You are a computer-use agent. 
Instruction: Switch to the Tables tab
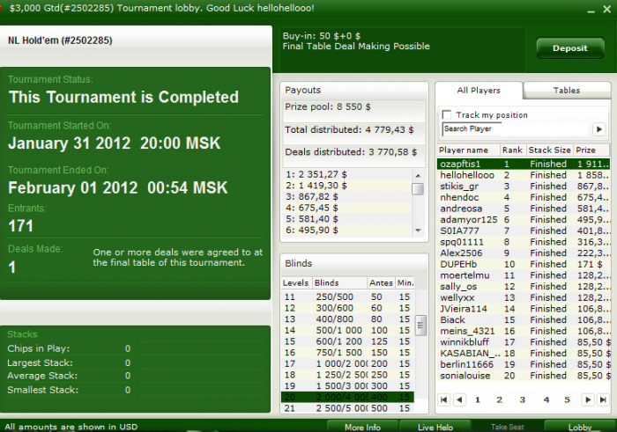tap(566, 91)
